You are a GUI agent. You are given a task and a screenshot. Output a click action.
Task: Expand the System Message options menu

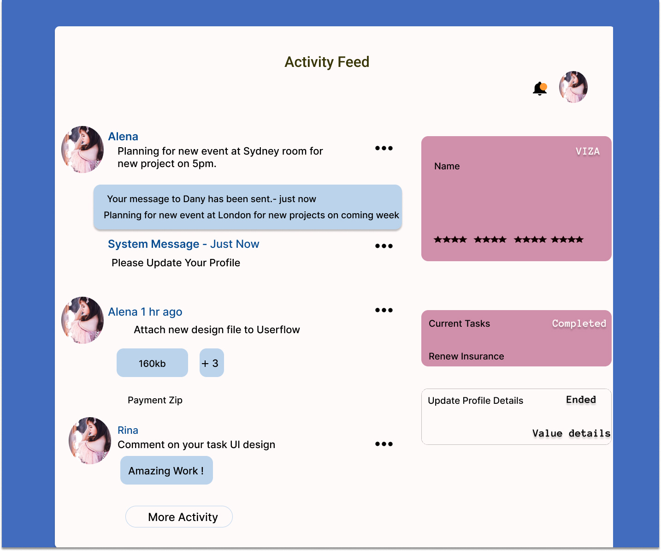coord(384,246)
